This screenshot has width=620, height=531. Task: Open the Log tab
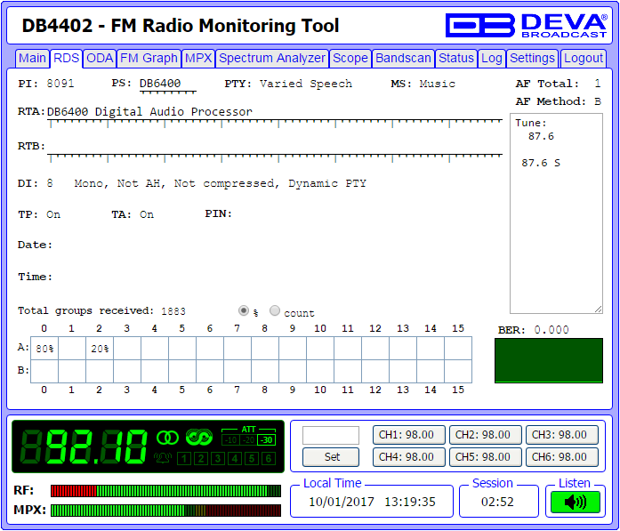tap(492, 58)
